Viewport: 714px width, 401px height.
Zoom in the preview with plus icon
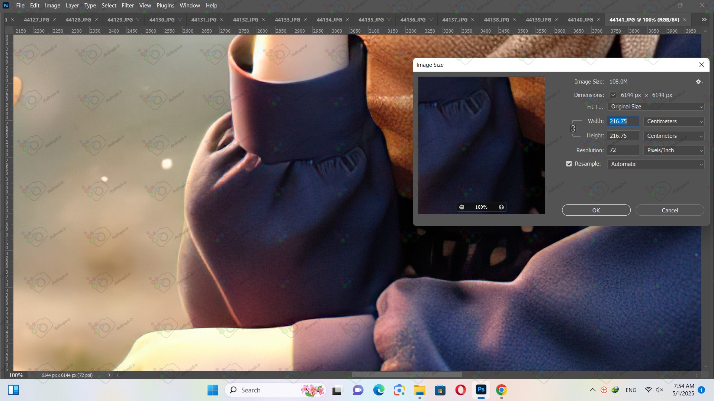(x=501, y=207)
